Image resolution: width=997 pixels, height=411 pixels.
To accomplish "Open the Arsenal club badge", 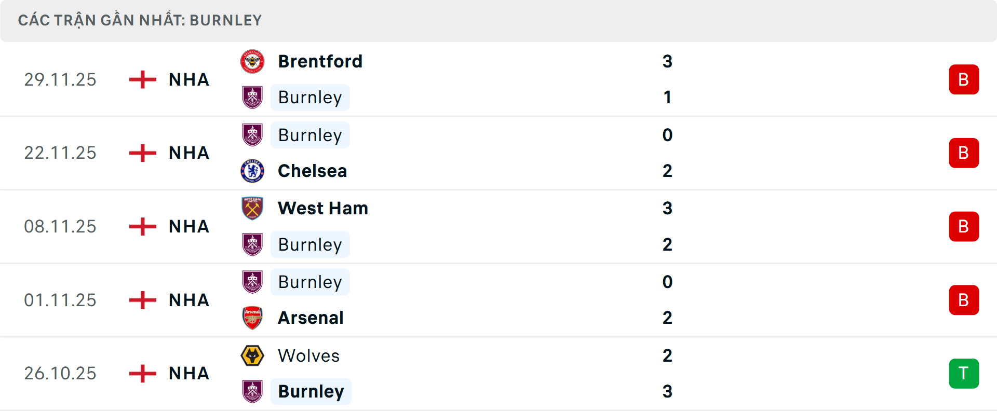I will 253,318.
